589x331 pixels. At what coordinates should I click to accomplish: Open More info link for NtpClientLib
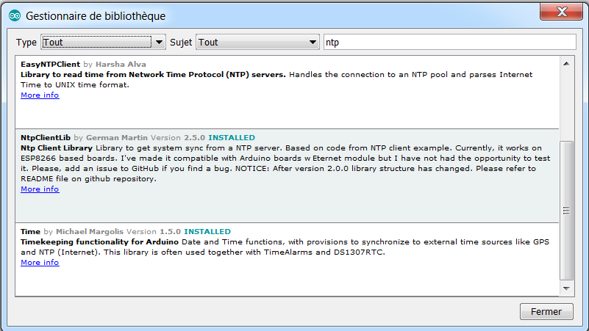tap(40, 189)
